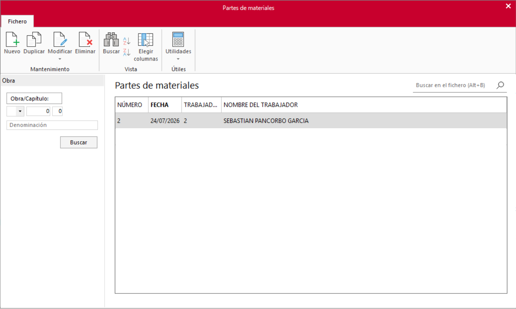Click the Denominación input field
The width and height of the screenshot is (516, 309).
(52, 125)
